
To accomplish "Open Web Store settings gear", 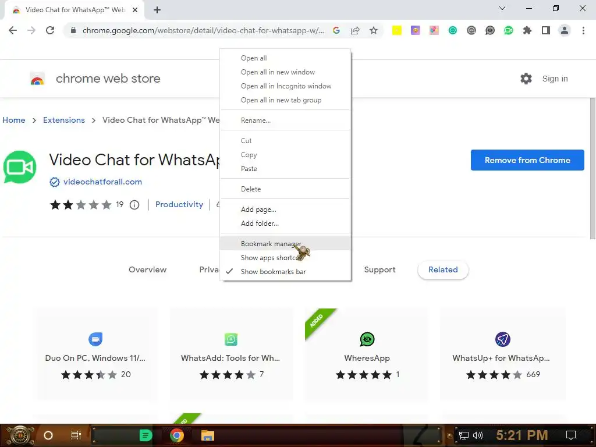I will (526, 79).
